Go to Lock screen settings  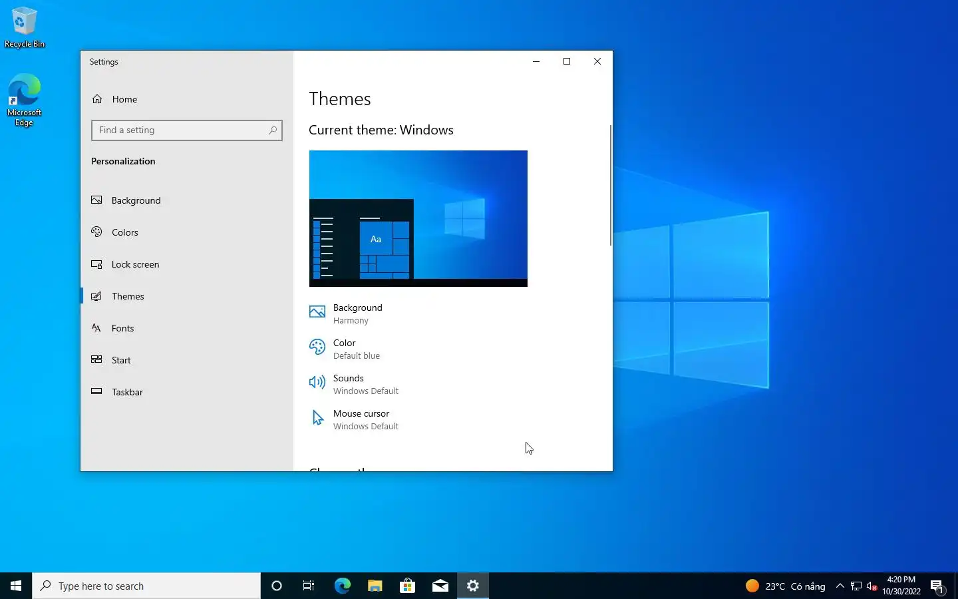pyautogui.click(x=187, y=264)
